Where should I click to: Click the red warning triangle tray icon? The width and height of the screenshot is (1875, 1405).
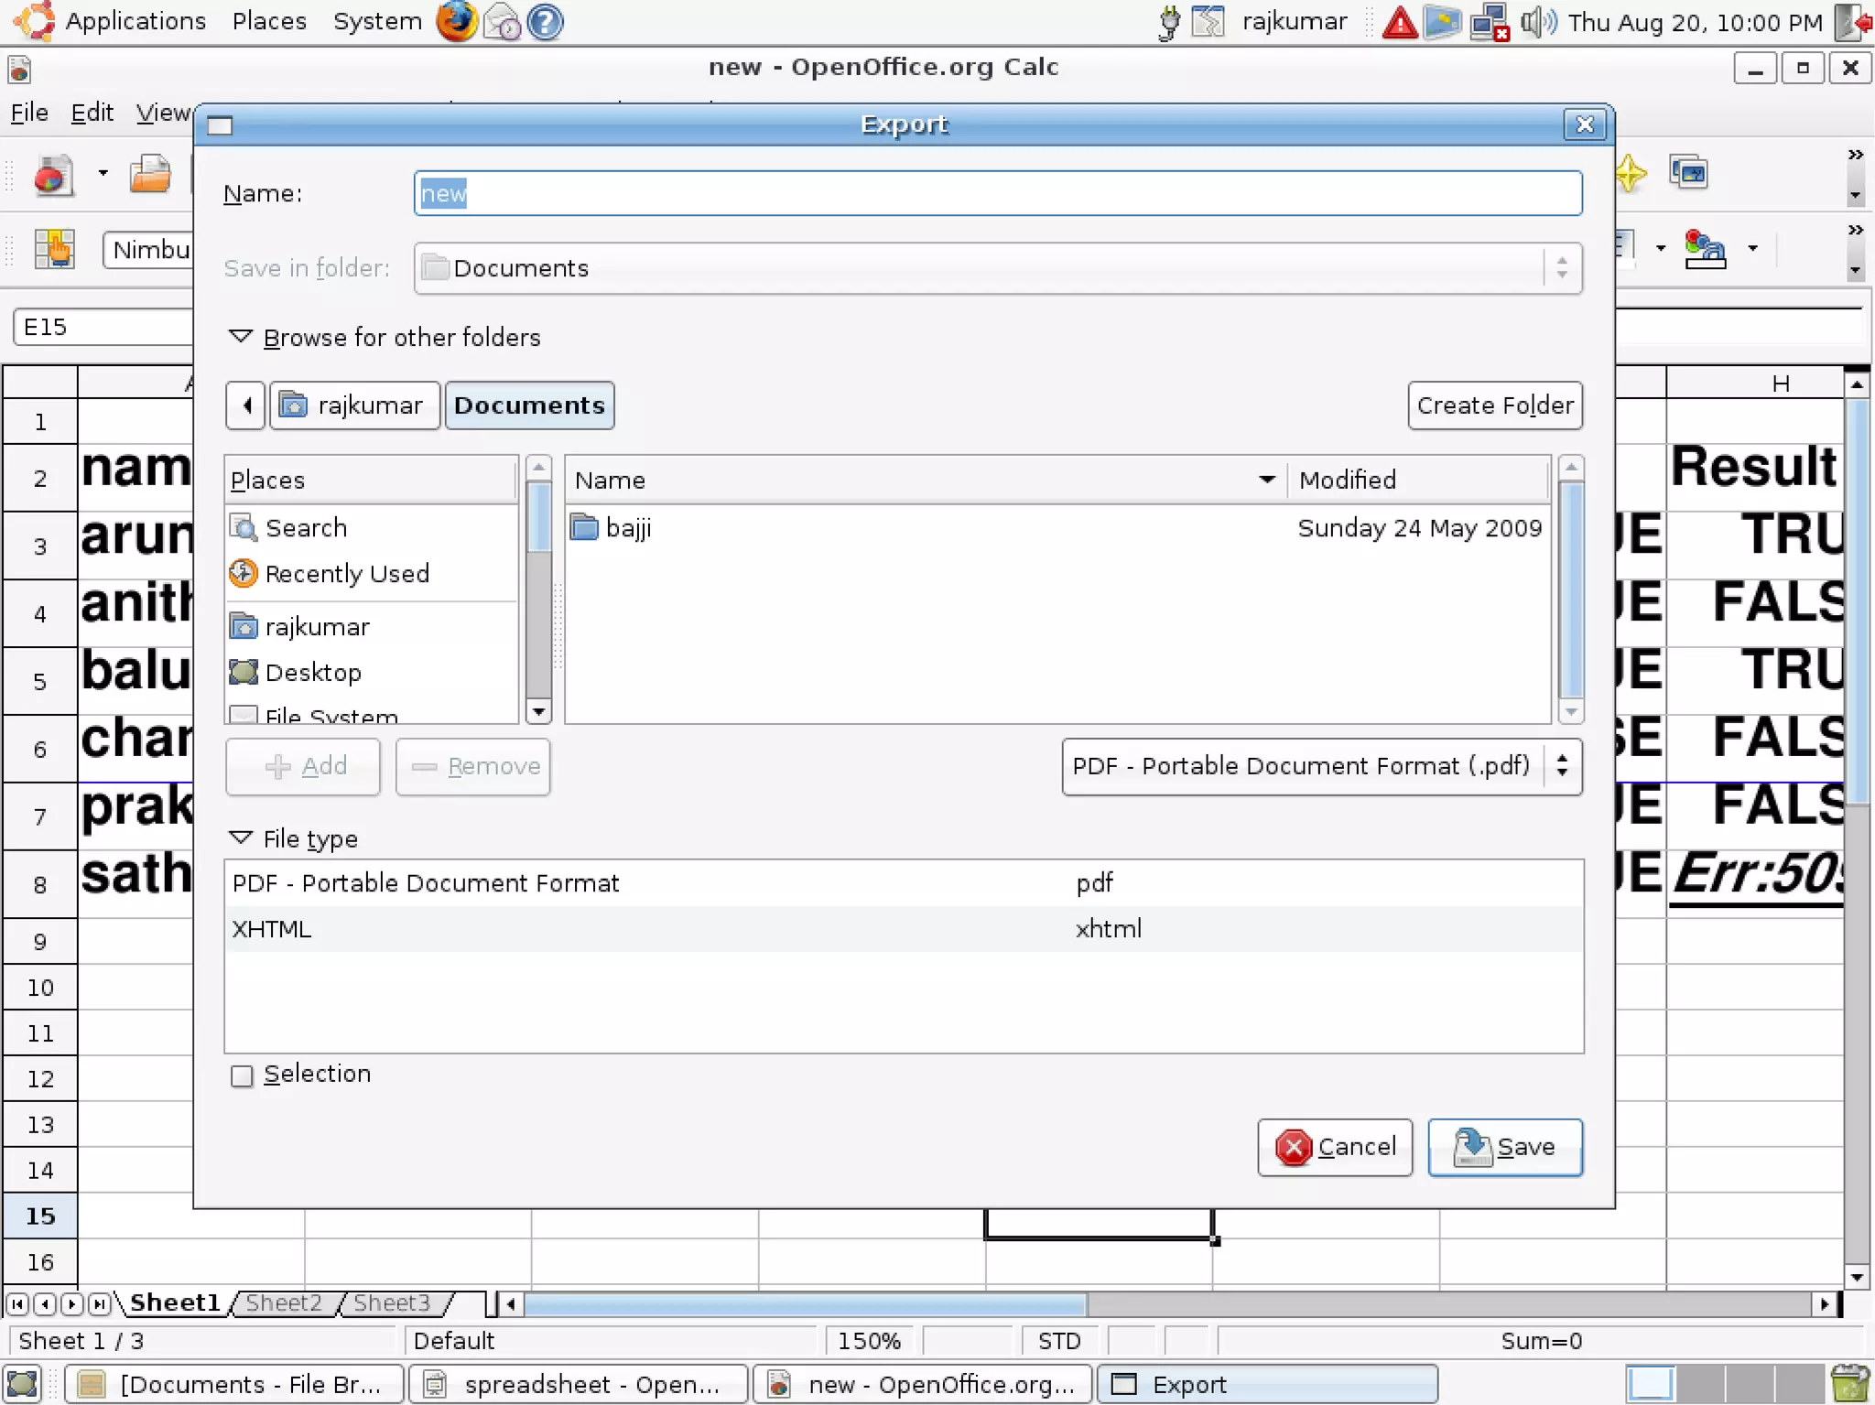(1400, 22)
